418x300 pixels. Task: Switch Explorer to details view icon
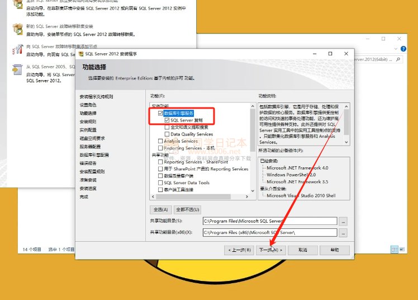pos(395,250)
